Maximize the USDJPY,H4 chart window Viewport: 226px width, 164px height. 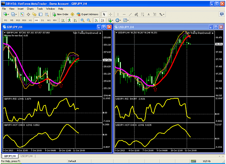coord(216,27)
